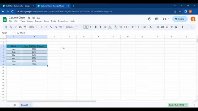Screen dimensions: 198x111
Task: Format as percent
Action: pos(46,27)
